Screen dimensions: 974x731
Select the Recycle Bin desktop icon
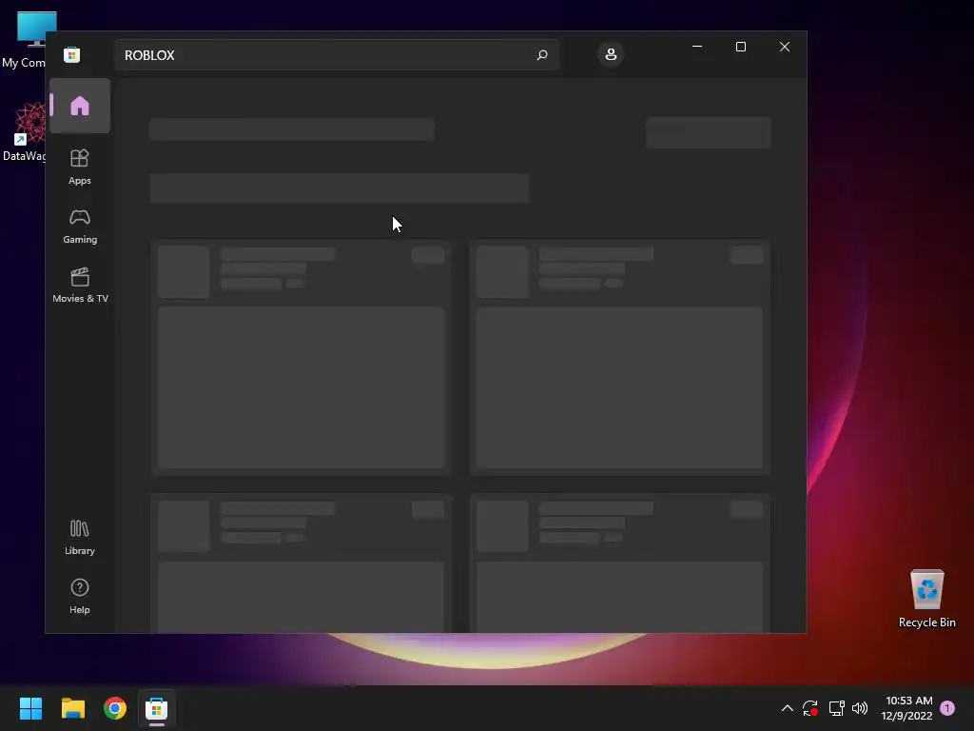tap(926, 599)
